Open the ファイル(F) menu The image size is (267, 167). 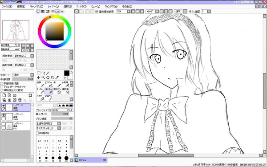[7, 7]
